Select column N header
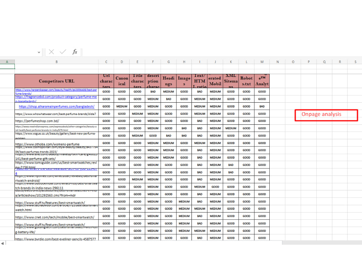Image resolution: width=362 pixels, height=272 pixels. 278,62
